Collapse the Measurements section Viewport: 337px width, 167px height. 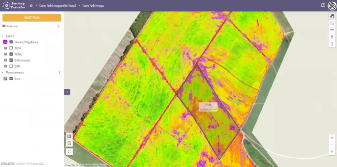(x=3, y=72)
